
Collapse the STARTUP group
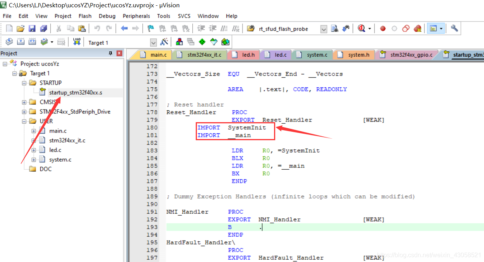(24, 83)
